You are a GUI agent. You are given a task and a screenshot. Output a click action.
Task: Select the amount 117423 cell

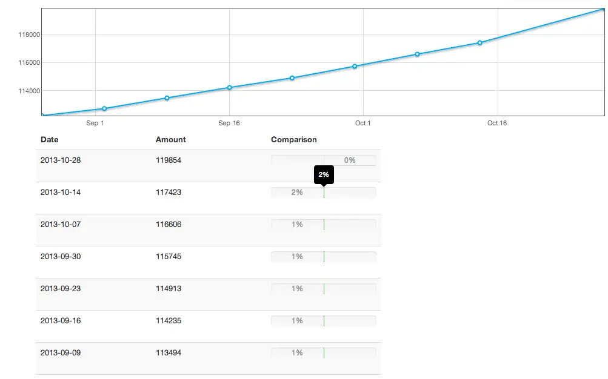point(169,193)
